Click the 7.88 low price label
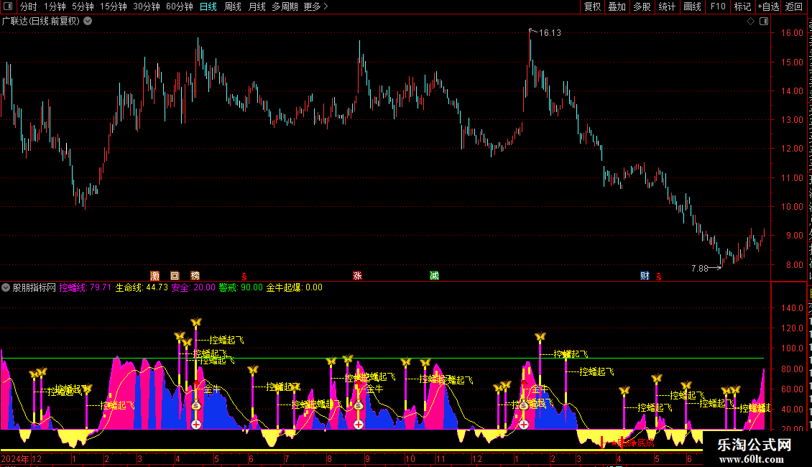The image size is (812, 467). (700, 268)
